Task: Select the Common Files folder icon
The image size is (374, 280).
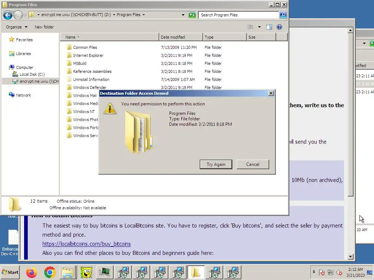Action: (69, 47)
